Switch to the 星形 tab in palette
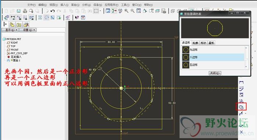The image size is (257, 140). coord(211,43)
